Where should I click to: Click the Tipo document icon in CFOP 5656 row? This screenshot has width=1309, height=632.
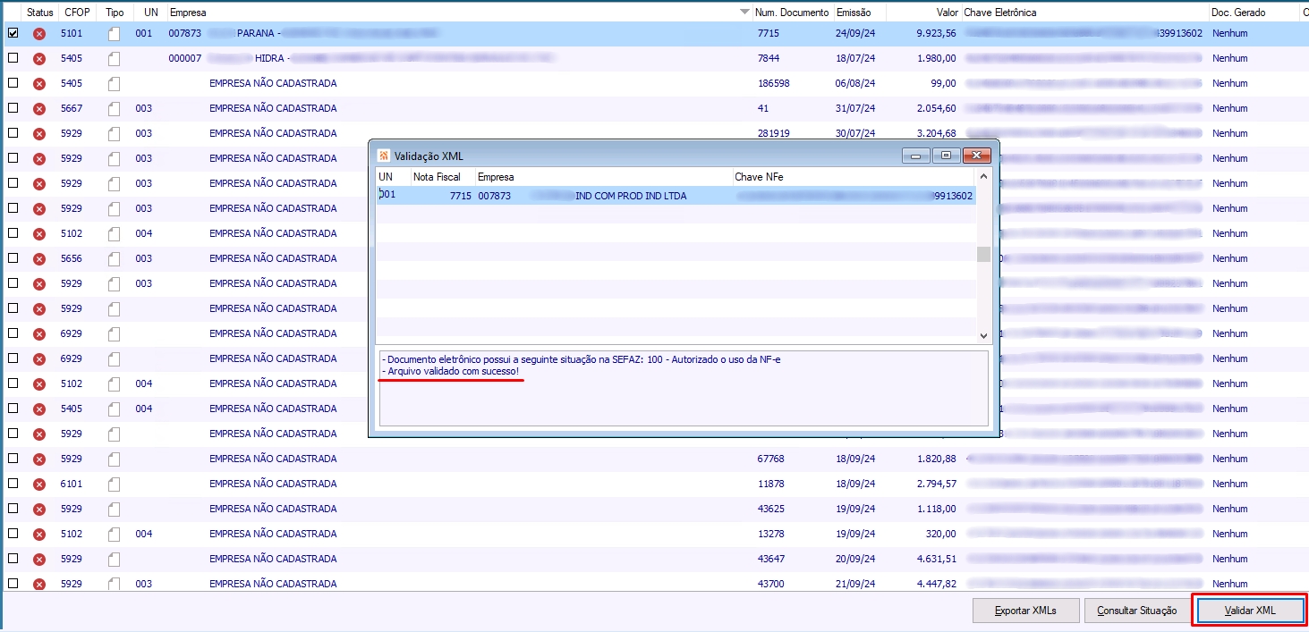click(x=114, y=259)
